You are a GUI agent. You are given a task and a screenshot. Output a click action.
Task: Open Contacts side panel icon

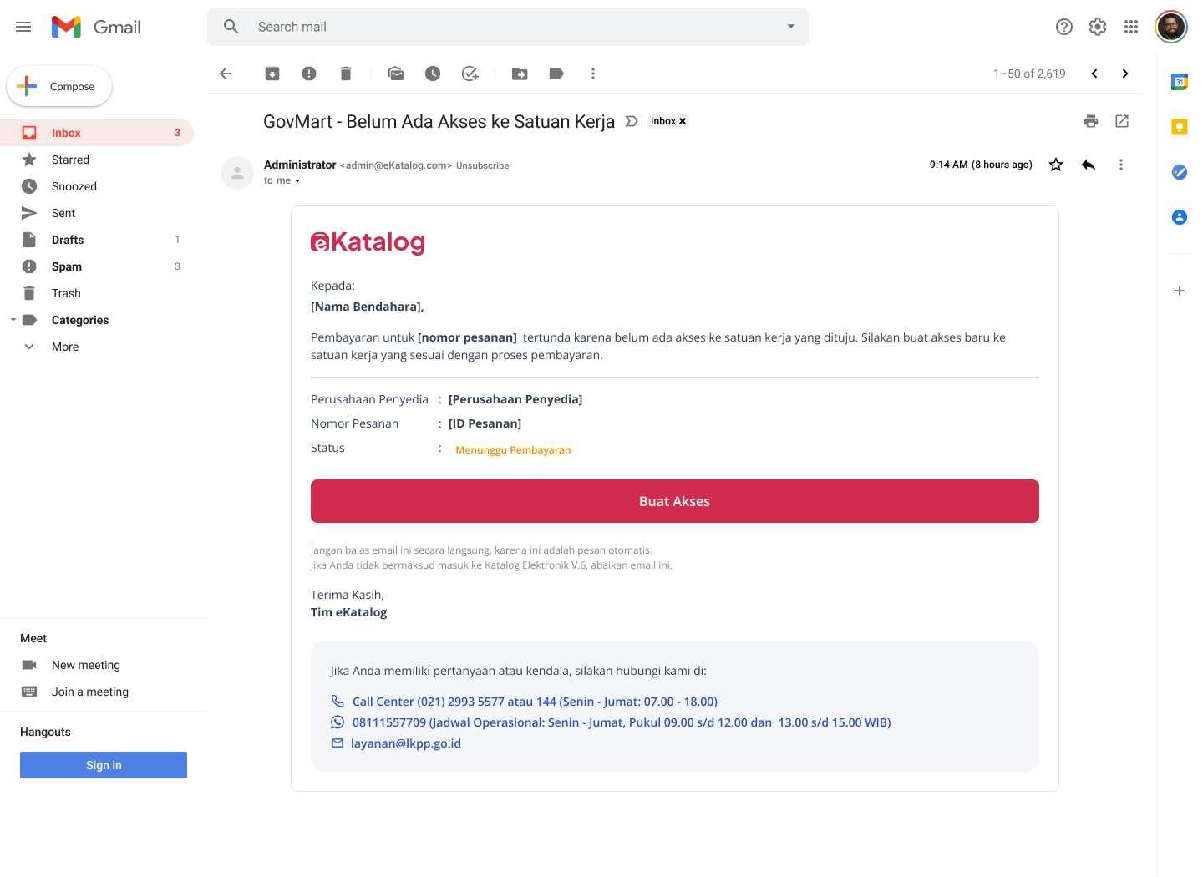(x=1180, y=217)
